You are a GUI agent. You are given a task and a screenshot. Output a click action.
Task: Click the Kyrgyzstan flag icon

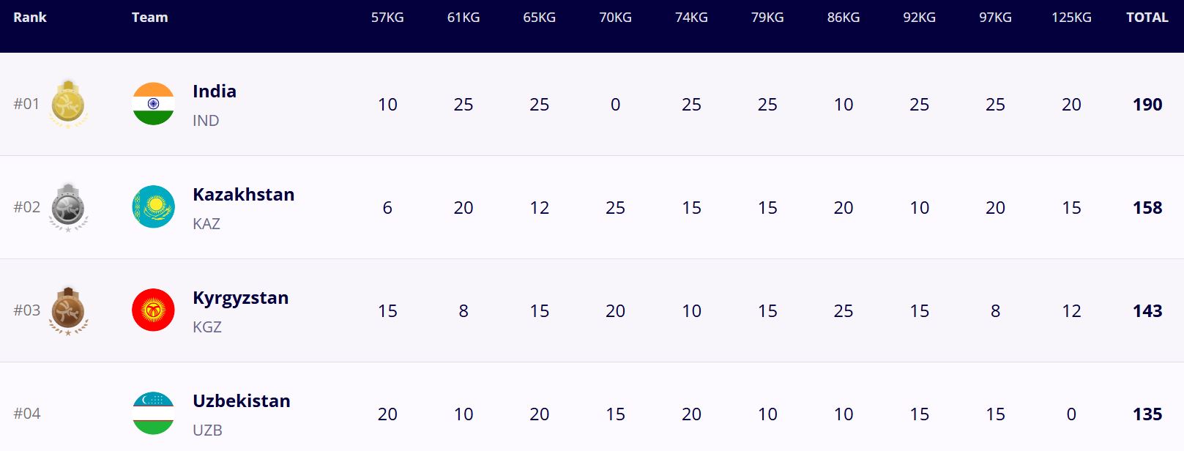click(153, 310)
